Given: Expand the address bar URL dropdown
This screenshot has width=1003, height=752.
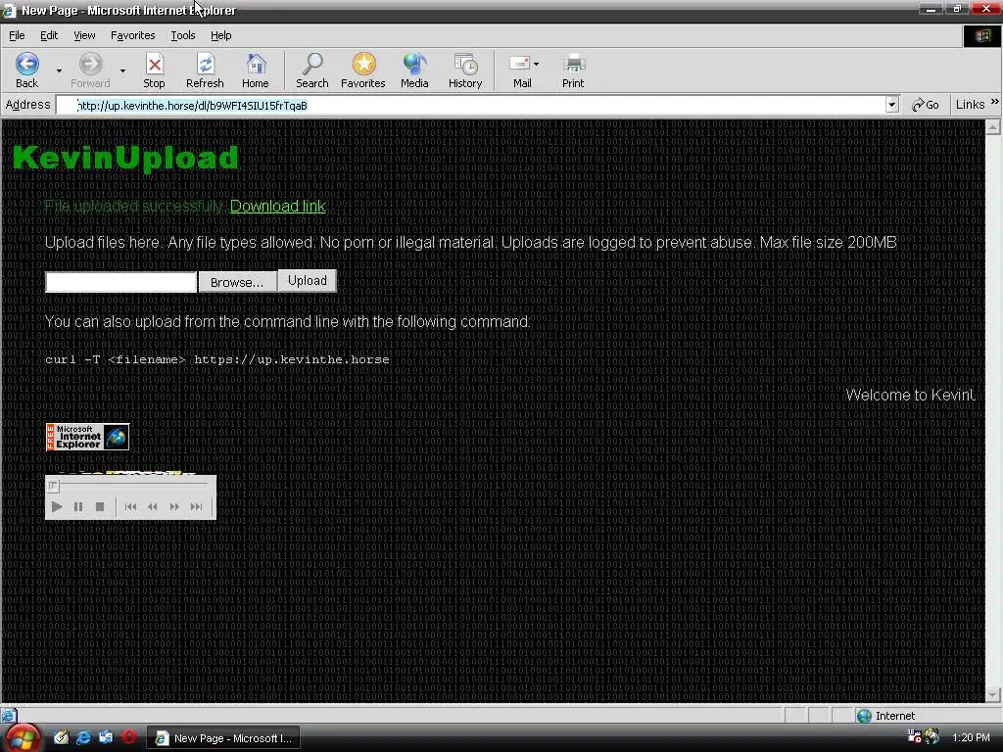Looking at the screenshot, I should pyautogui.click(x=891, y=105).
